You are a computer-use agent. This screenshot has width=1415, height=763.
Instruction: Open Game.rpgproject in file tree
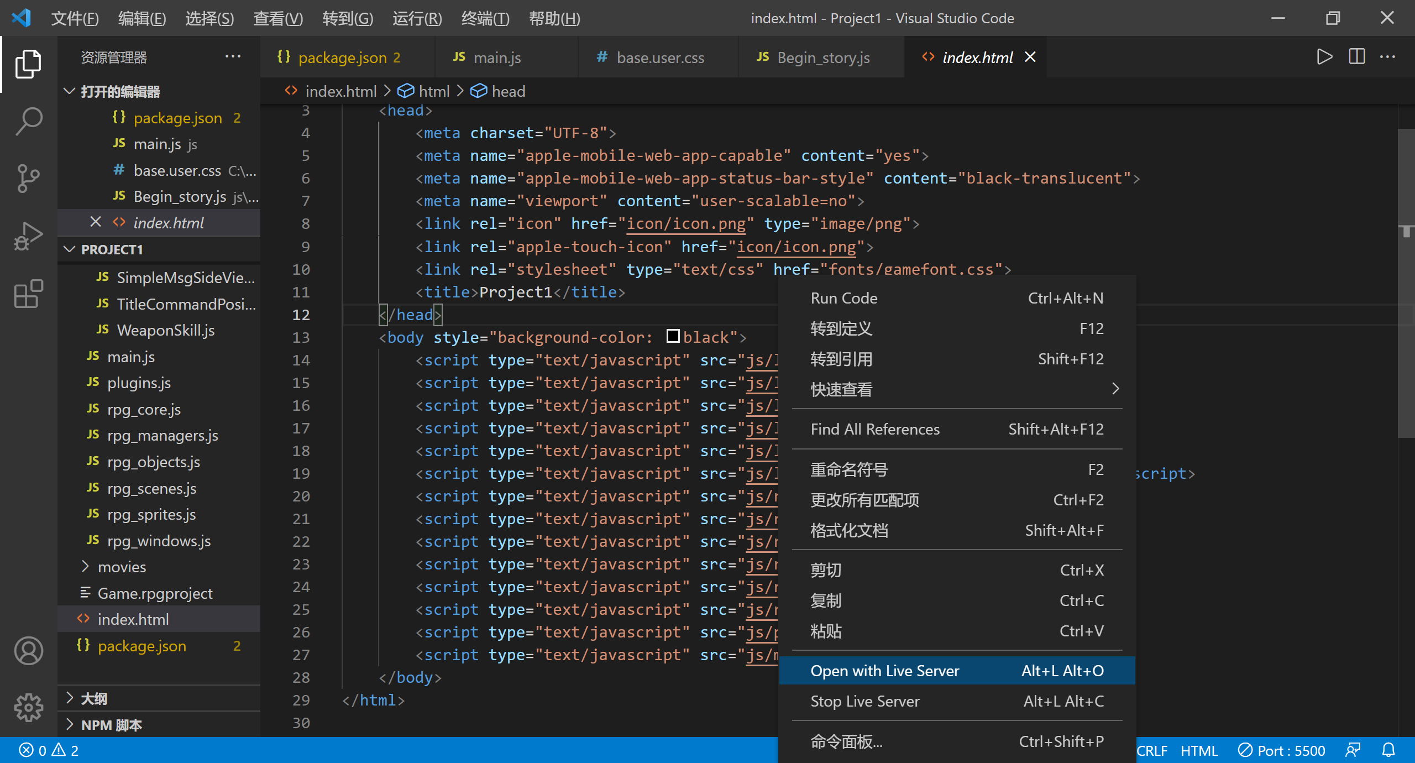159,593
